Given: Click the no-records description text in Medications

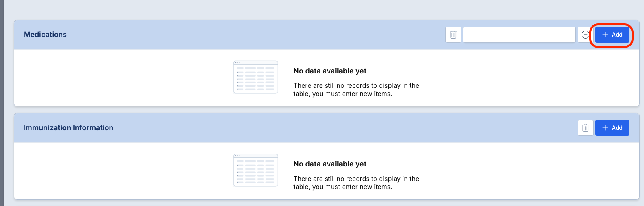Looking at the screenshot, I should tap(356, 89).
